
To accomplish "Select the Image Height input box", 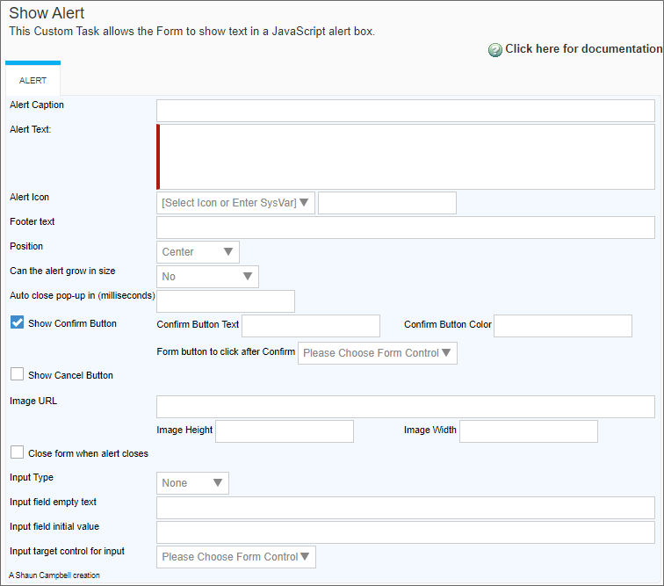I will [285, 431].
